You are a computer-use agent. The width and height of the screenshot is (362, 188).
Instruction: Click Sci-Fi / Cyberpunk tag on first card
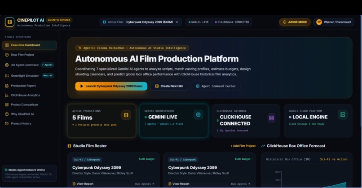87,159
